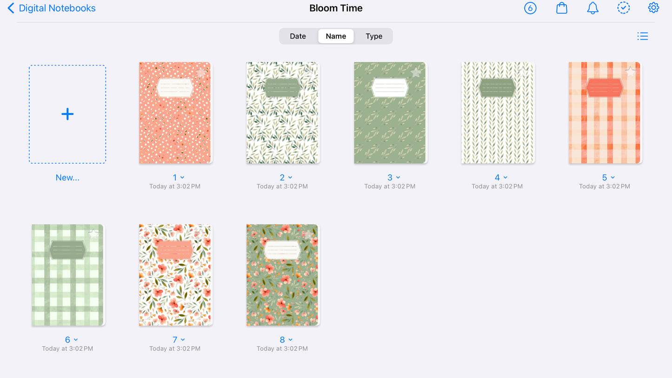Open notebook 8 by its floral cover
The image size is (672, 378).
click(282, 275)
